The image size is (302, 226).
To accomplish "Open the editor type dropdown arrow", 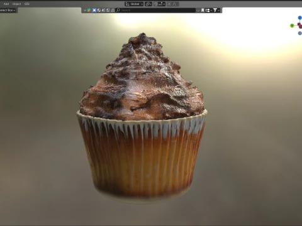I will tap(85, 10).
